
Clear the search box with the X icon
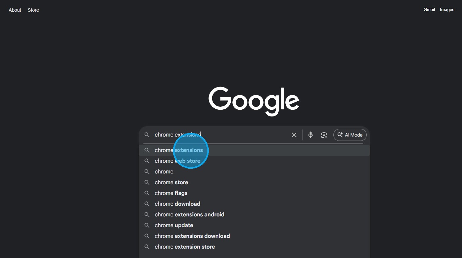coord(294,135)
